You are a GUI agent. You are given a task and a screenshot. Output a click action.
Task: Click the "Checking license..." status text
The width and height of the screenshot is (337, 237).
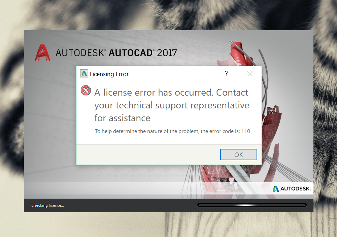pos(47,205)
